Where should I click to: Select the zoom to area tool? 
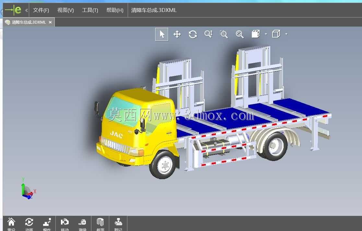tap(224, 34)
